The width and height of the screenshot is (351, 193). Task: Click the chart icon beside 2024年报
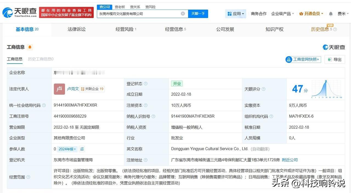[82, 149]
